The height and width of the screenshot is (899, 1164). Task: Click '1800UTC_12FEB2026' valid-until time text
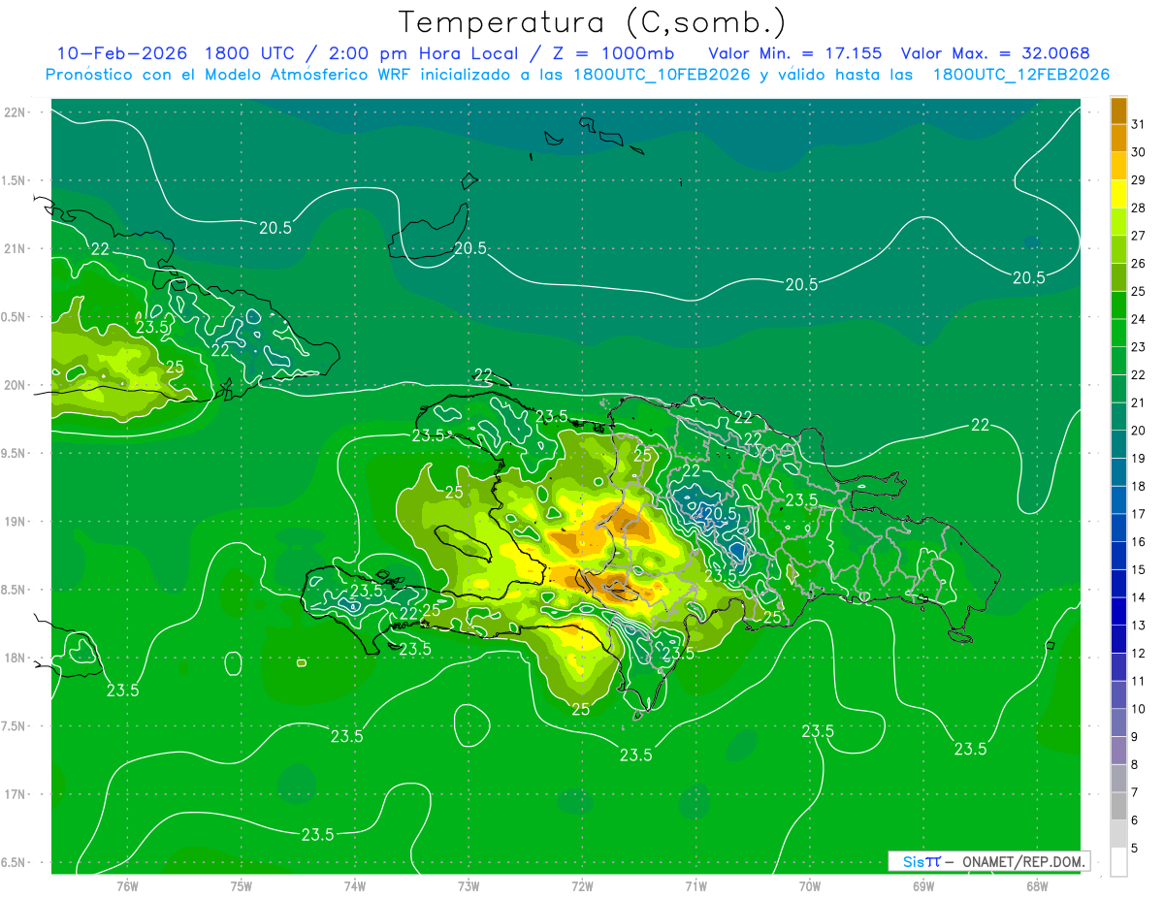pos(1020,75)
